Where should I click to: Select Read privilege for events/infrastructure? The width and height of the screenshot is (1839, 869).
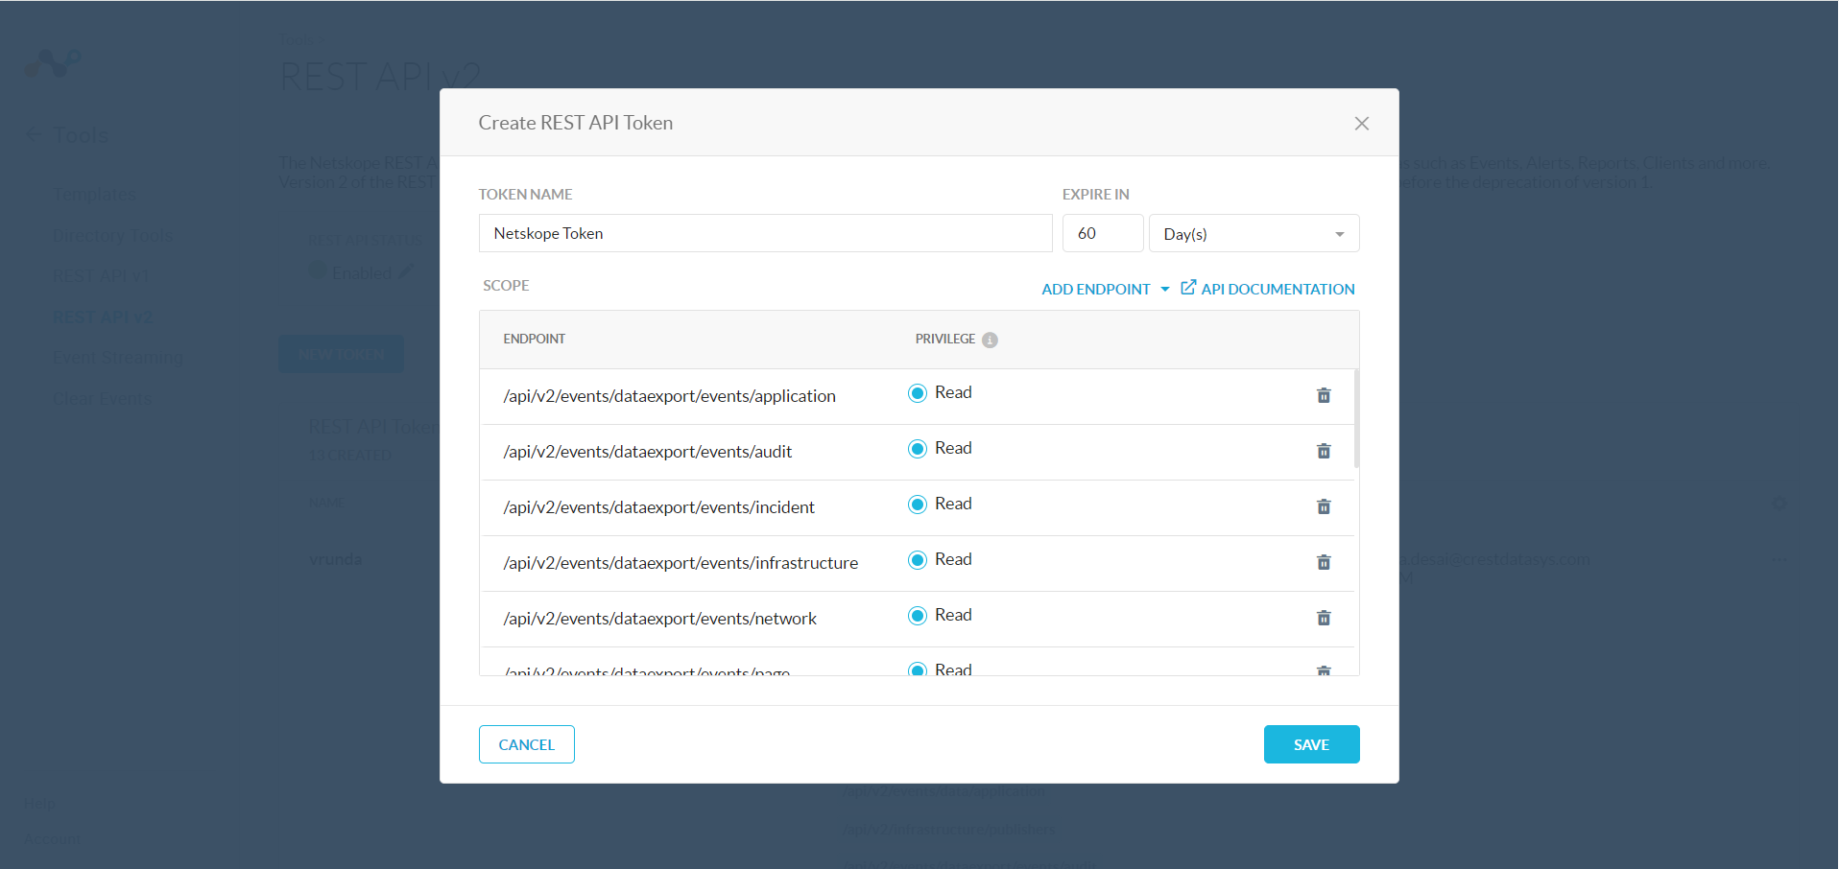click(918, 559)
